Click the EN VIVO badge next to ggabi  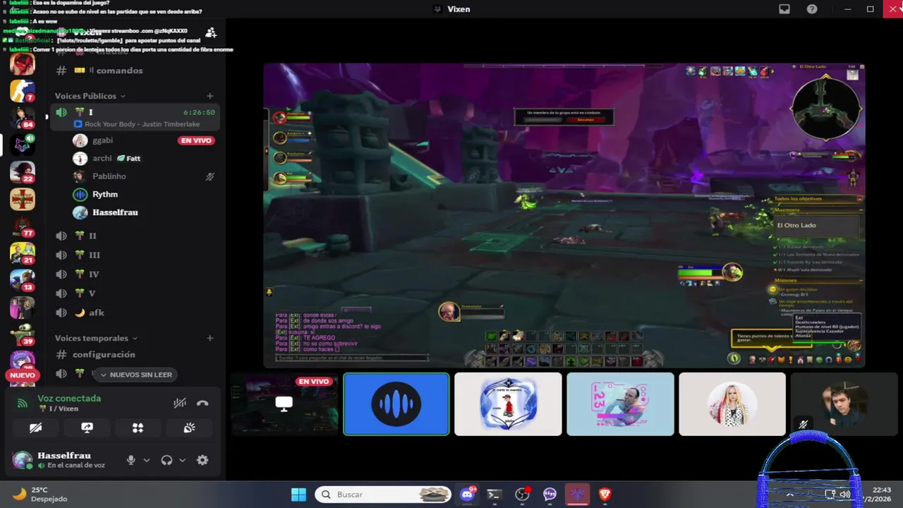196,140
